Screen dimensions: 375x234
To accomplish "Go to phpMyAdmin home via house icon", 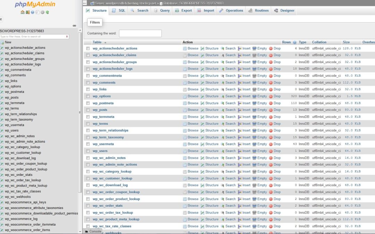I will (23, 12).
